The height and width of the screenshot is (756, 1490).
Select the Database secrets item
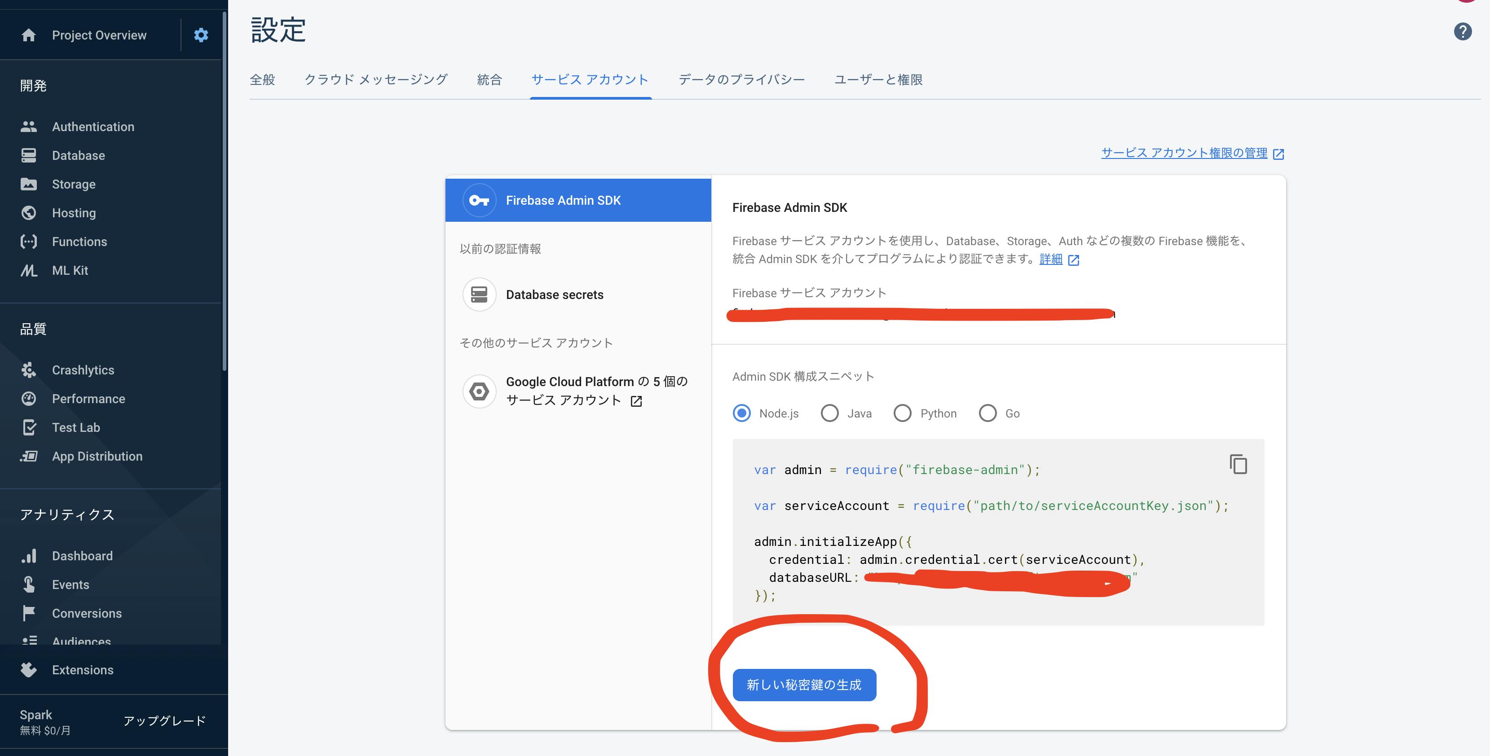point(554,295)
